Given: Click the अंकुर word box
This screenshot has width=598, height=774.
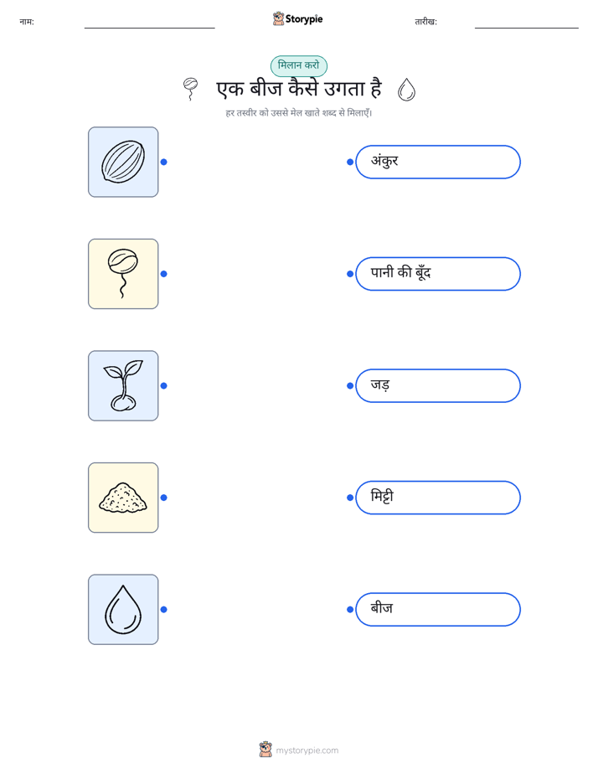Looking at the screenshot, I should coord(438,162).
